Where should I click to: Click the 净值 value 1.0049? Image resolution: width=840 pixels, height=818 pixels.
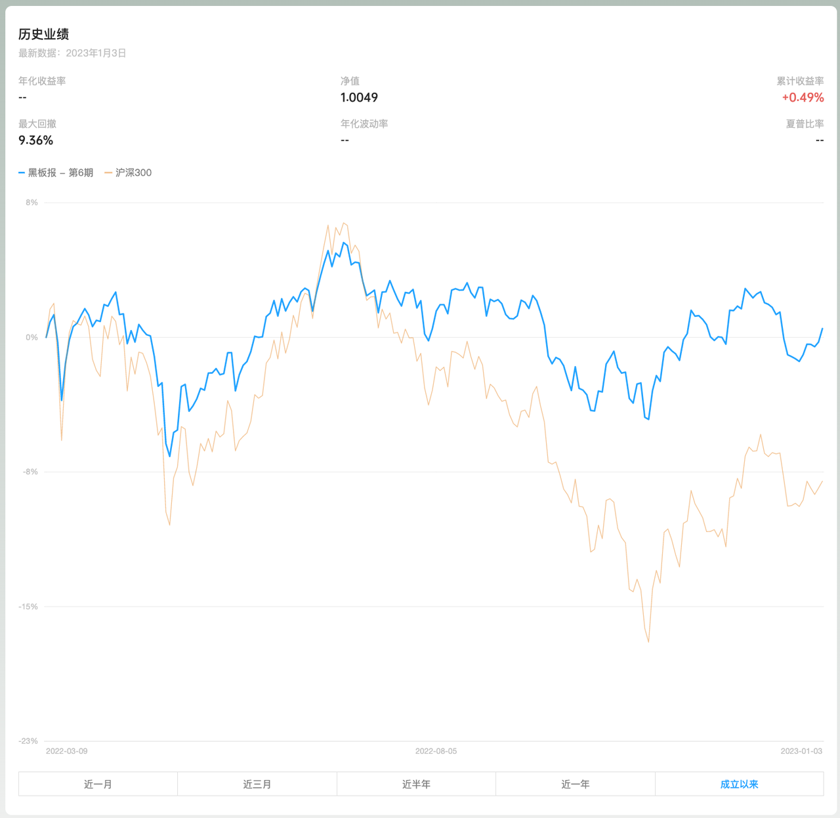point(359,98)
